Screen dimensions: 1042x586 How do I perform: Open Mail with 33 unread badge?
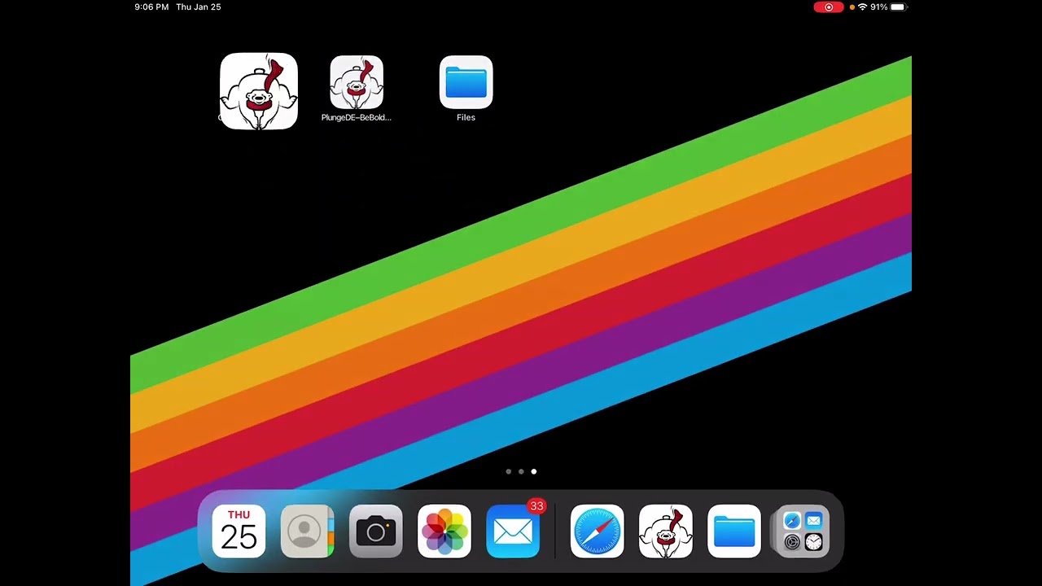pos(513,531)
